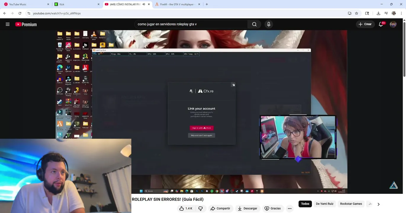Open the Chrome profile avatar
This screenshot has height=213, width=406.
coord(394,13)
